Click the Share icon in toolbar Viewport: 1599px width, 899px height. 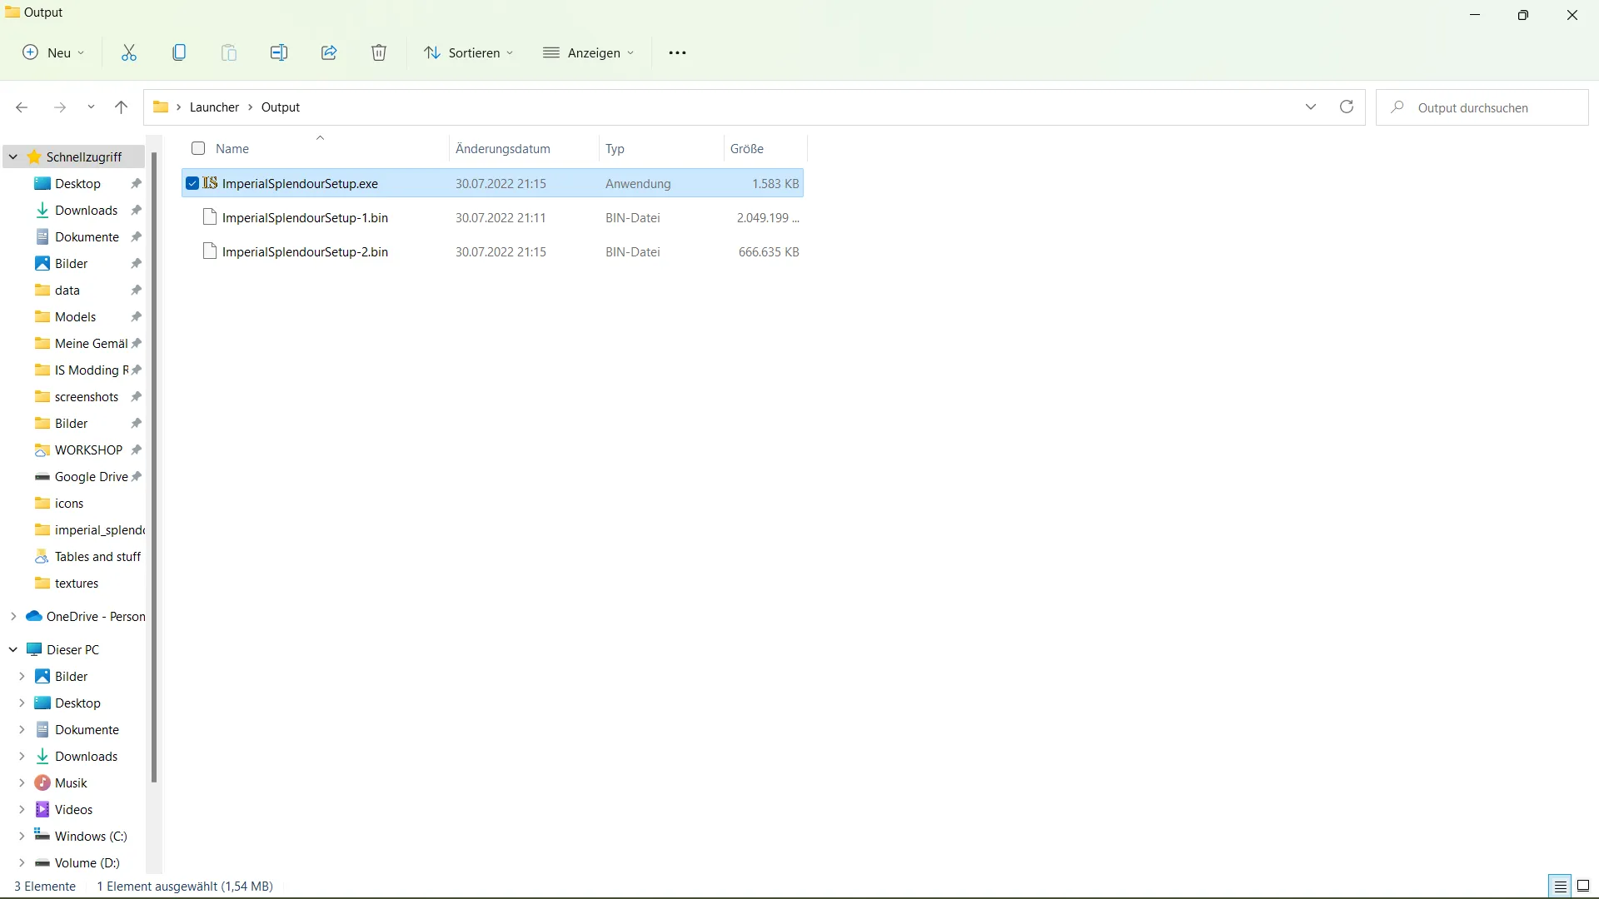point(329,53)
